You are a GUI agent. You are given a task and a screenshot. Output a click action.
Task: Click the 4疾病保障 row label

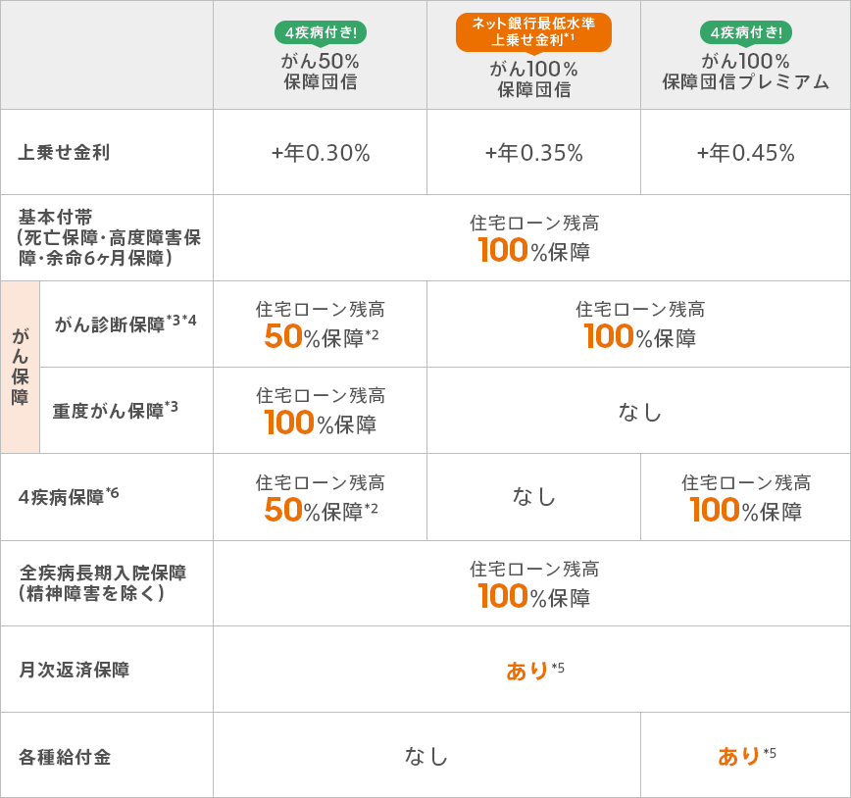(x=69, y=496)
